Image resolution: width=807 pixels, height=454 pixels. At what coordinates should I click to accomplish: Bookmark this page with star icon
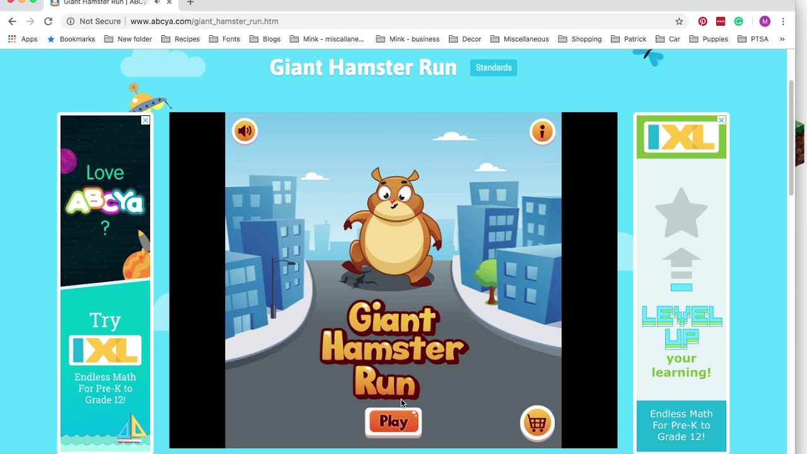click(679, 21)
